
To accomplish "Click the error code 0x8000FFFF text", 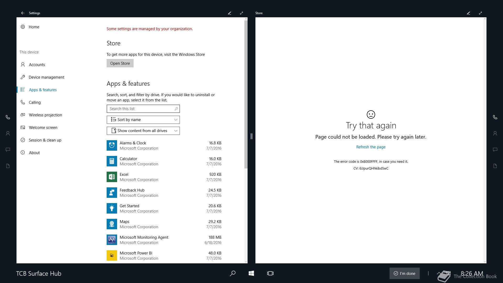I will 369,161.
